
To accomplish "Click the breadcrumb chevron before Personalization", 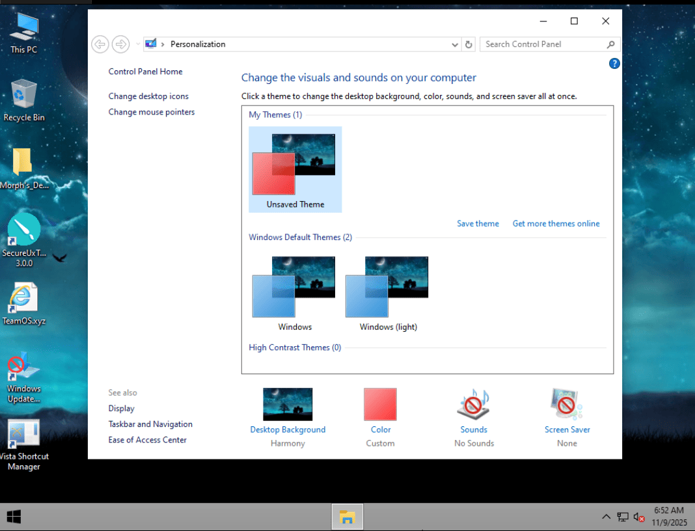I will point(163,44).
